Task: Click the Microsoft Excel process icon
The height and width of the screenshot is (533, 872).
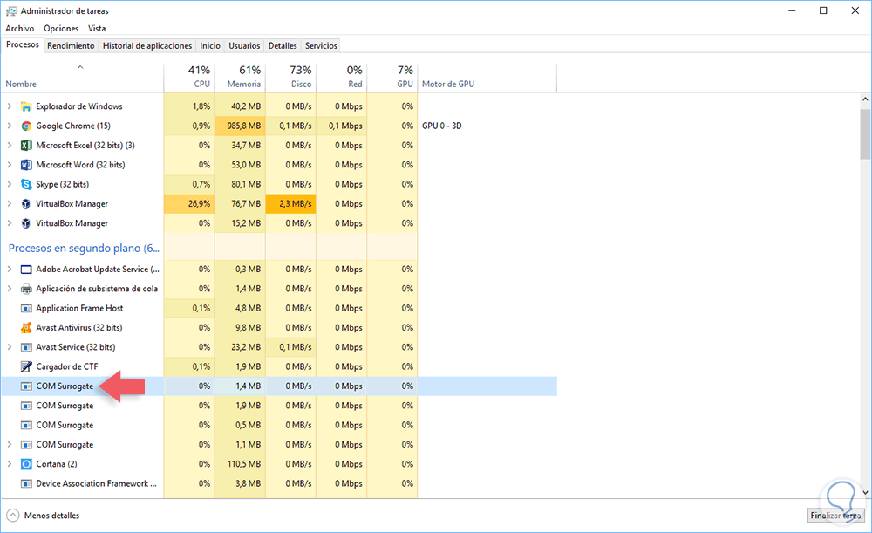Action: (x=26, y=145)
